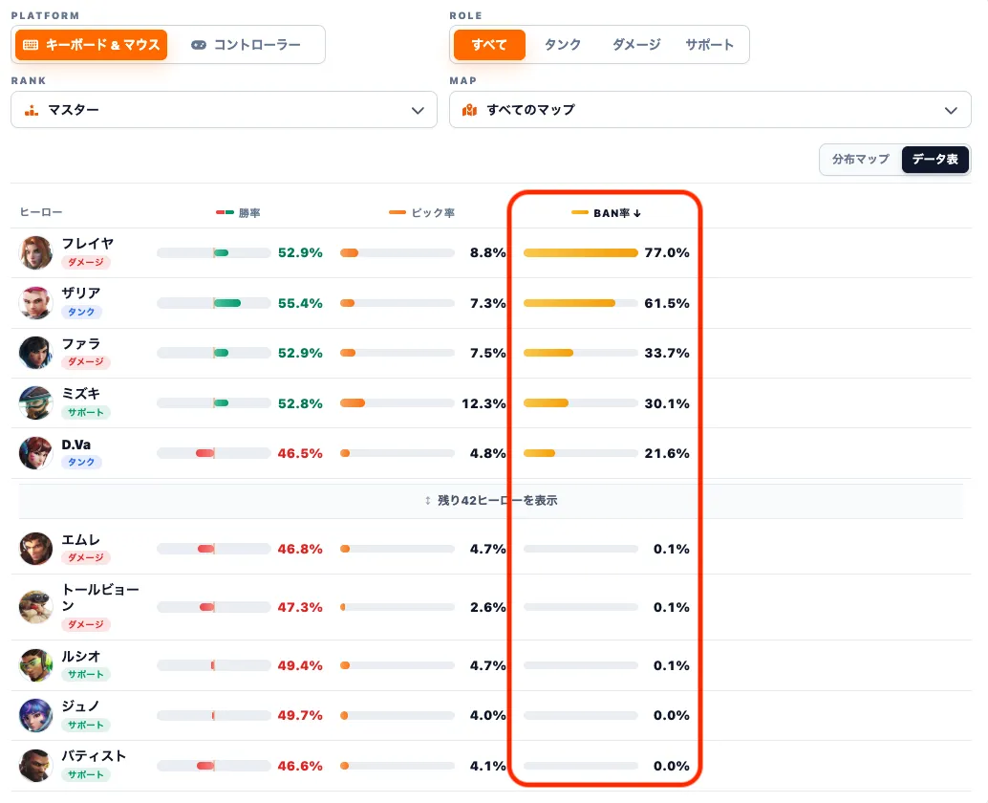Click ルシオ hero portrait
This screenshot has height=803, width=988.
click(36, 665)
